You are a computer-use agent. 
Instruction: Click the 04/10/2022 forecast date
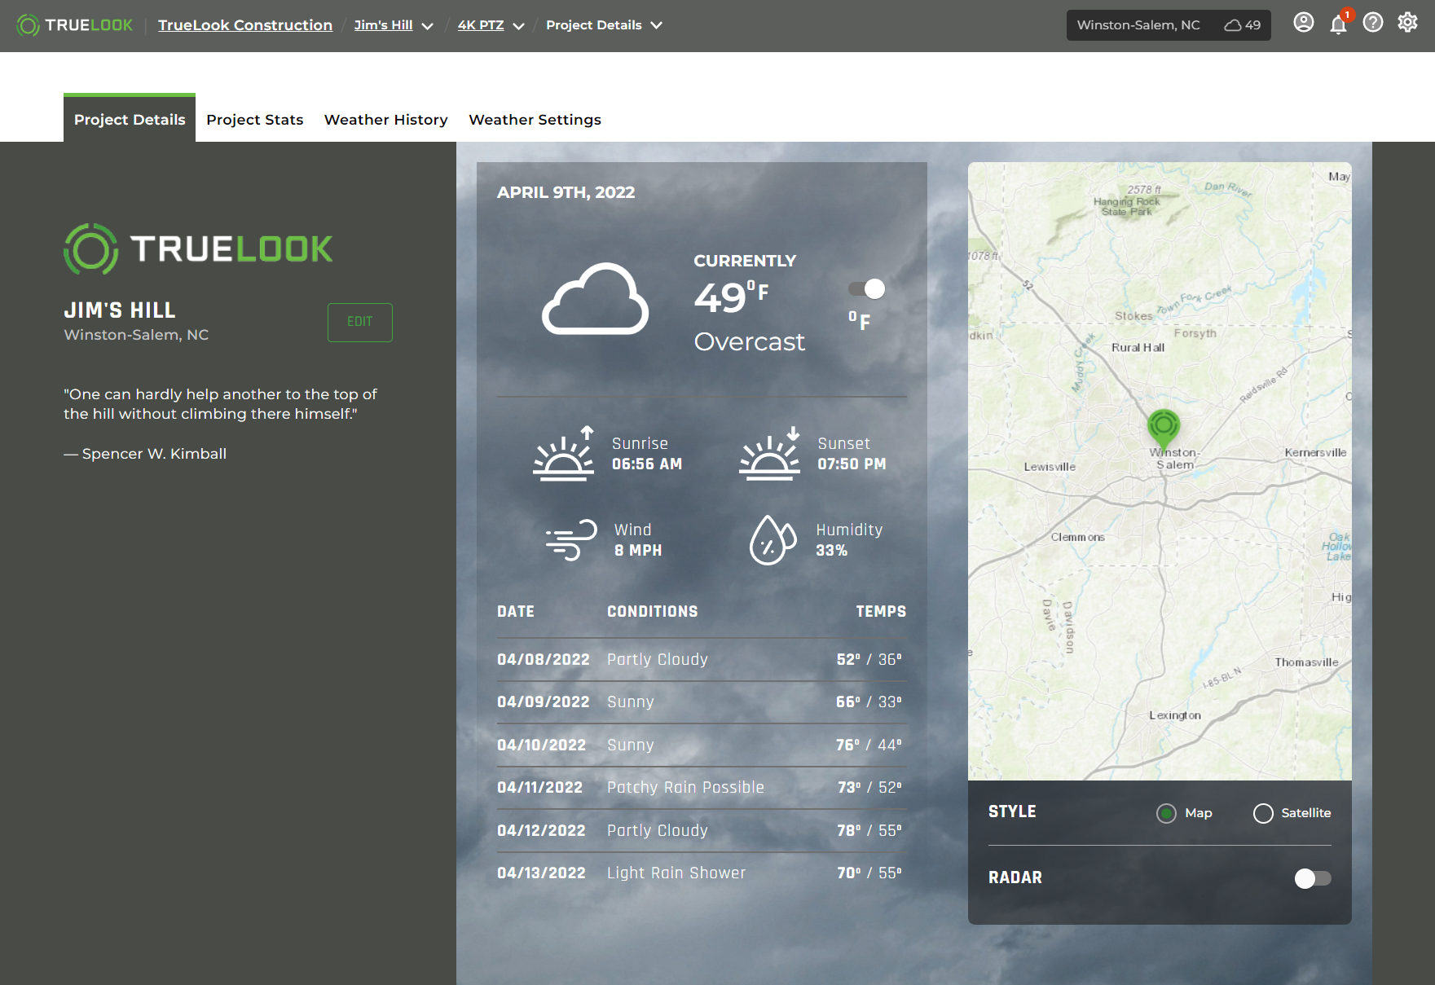click(x=542, y=745)
